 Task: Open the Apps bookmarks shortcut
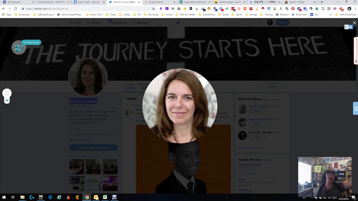point(7,15)
